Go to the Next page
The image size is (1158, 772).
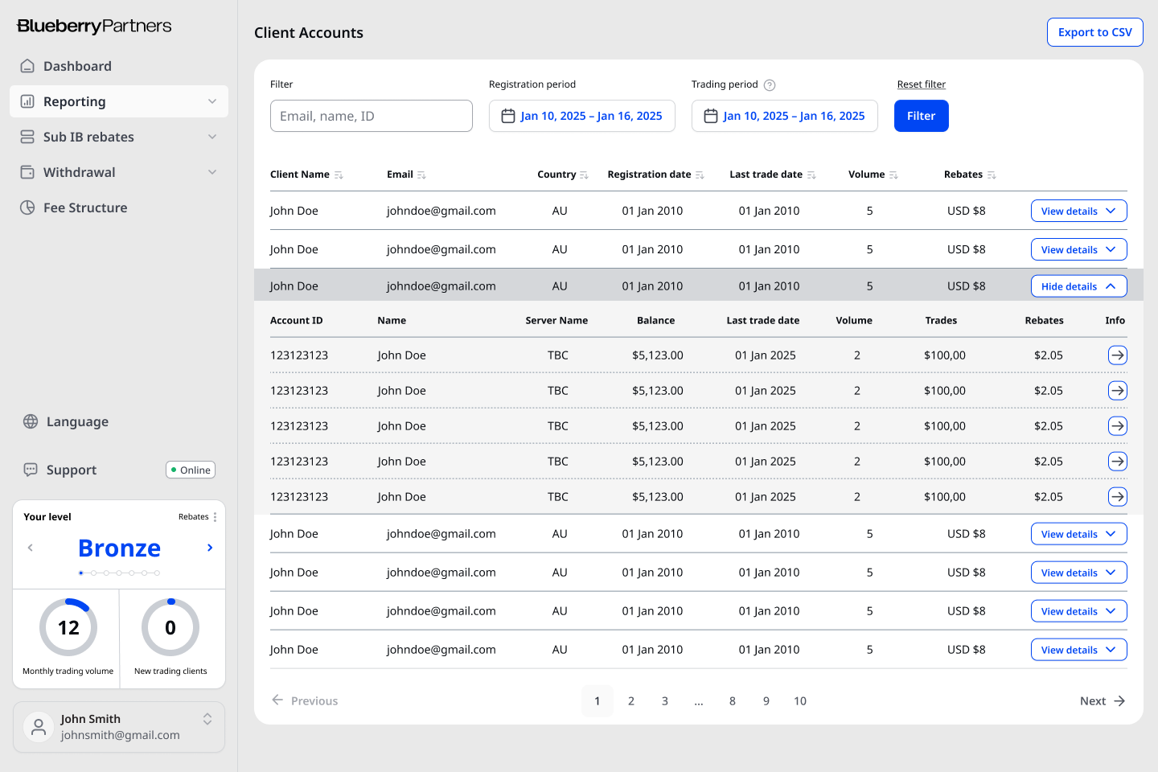[1103, 701]
